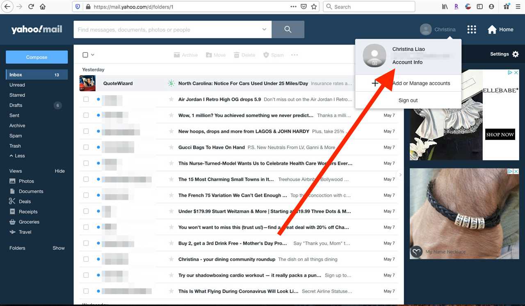The image size is (525, 306).
Task: Check the checkbox on the QuoteWizard email
Action: [86, 83]
